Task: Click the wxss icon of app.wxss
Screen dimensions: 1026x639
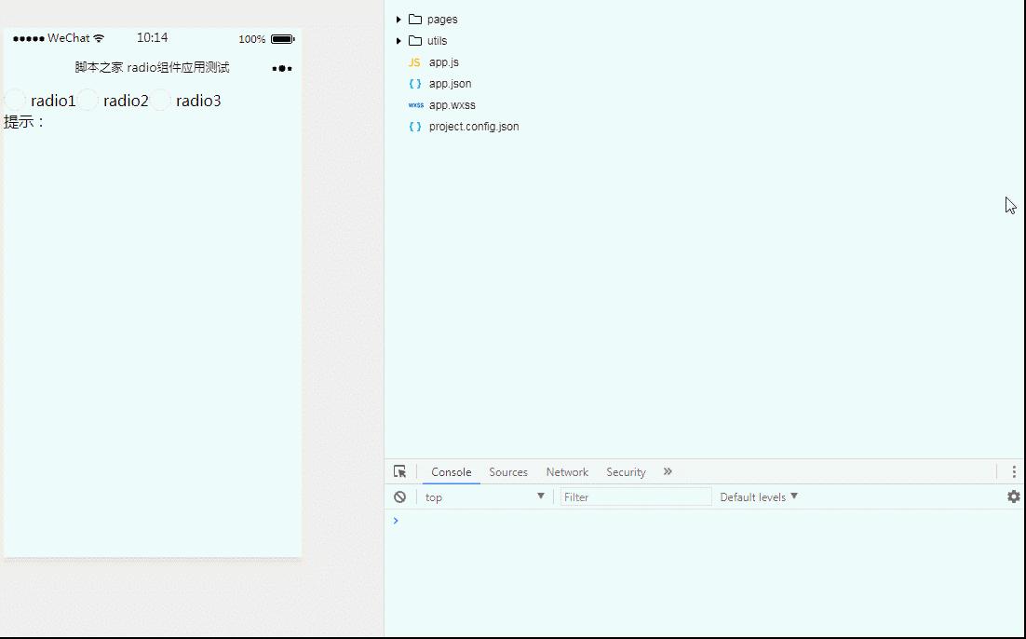Action: 415,105
